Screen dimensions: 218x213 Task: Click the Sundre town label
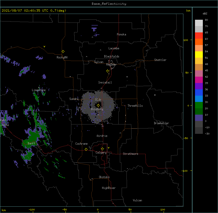(x=74, y=99)
